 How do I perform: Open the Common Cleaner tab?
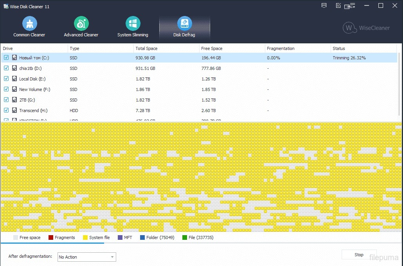pos(29,27)
